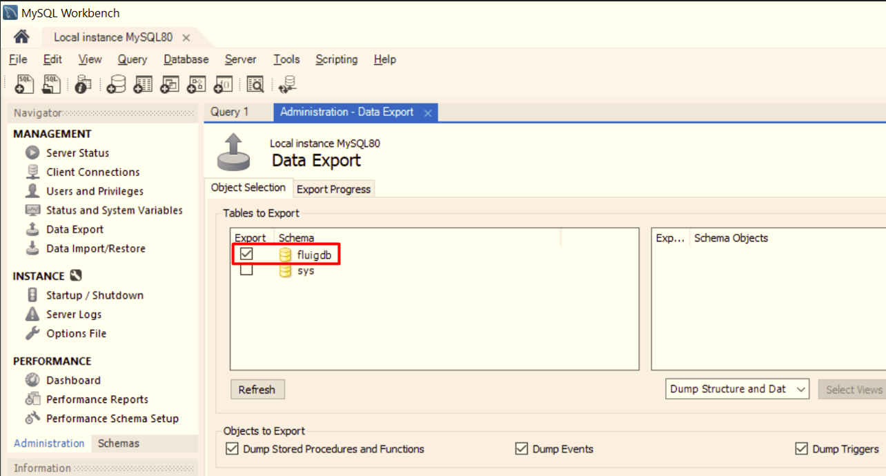886x476 pixels.
Task: Close the Administration - Data Export tab
Action: 428,113
